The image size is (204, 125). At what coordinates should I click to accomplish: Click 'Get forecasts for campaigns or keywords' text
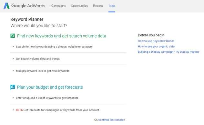tap(61, 110)
